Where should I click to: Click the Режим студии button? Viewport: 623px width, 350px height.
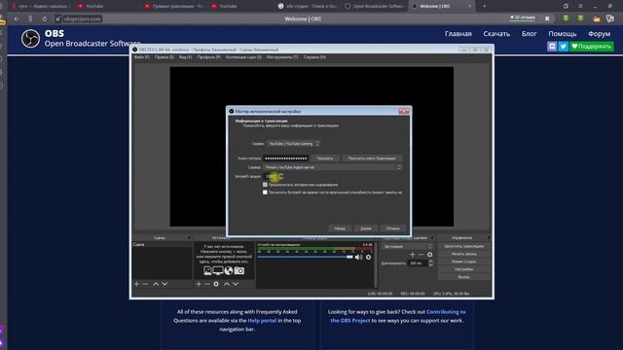(x=463, y=262)
